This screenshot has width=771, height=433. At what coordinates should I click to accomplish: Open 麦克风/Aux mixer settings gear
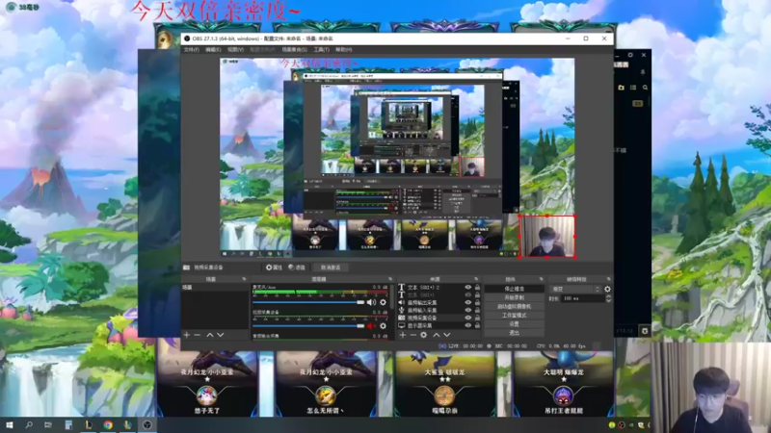click(x=383, y=302)
